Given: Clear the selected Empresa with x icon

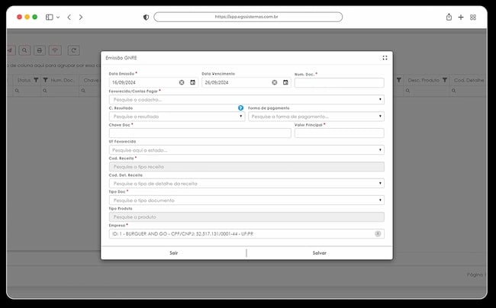Looking at the screenshot, I should 378,234.
